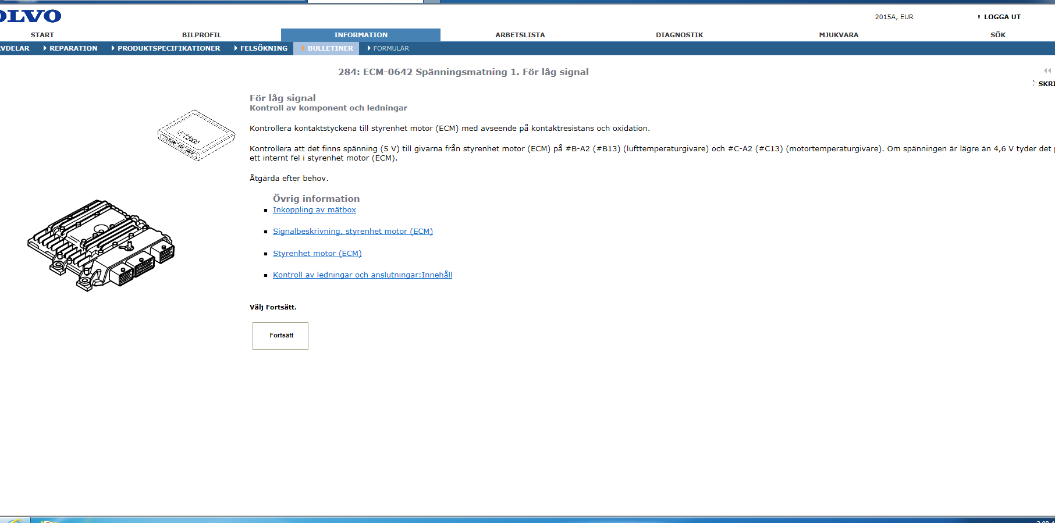Click the small ECM module illustration

[x=196, y=135]
